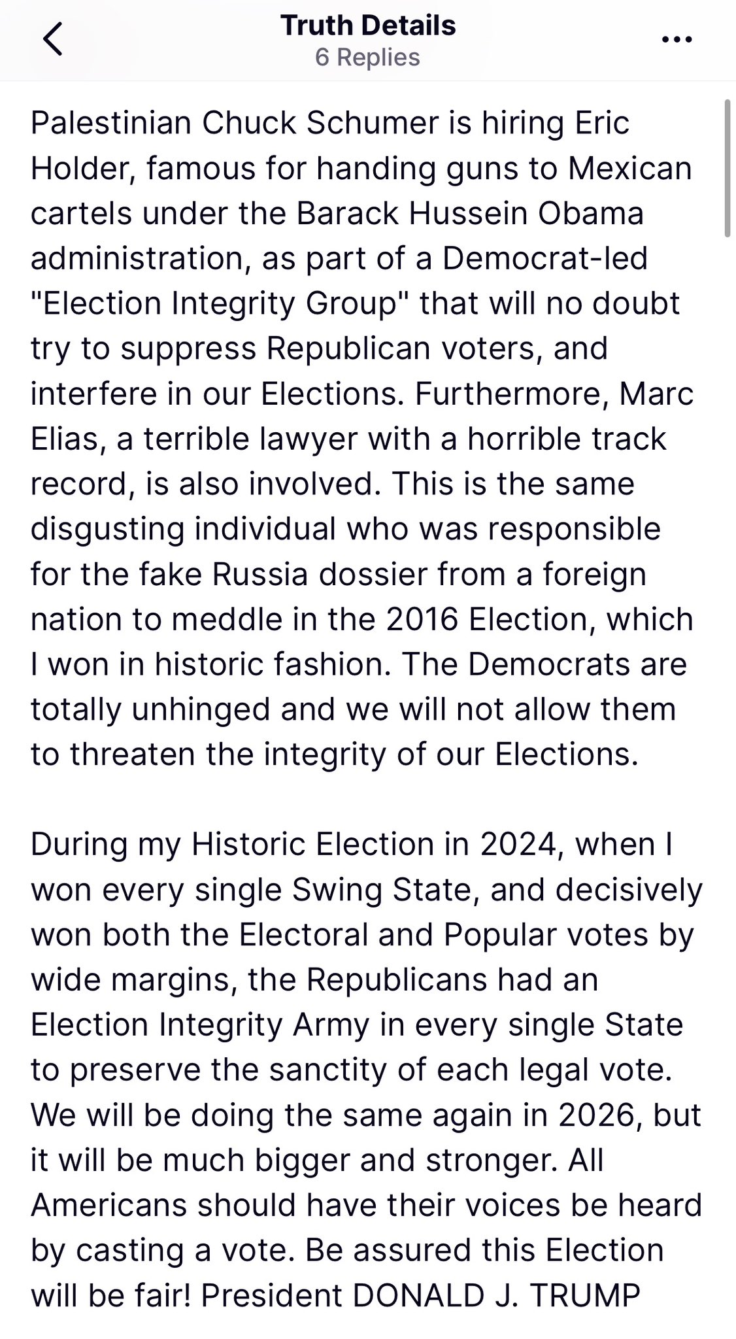
Task: Tap the phrase "Historic Election in 2024"
Action: 375,844
